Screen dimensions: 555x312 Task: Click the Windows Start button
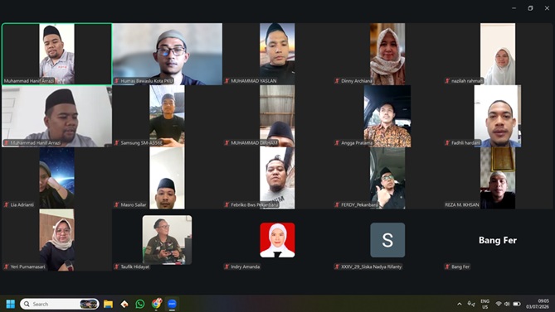(x=11, y=304)
